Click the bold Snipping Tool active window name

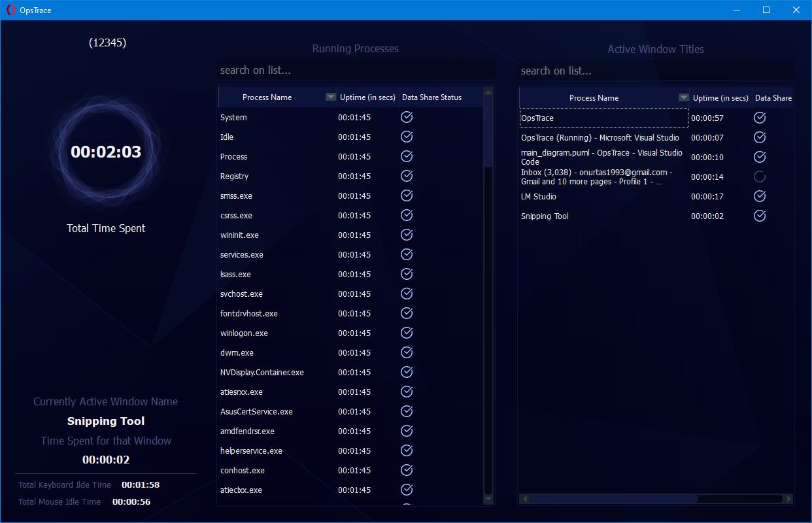(106, 421)
